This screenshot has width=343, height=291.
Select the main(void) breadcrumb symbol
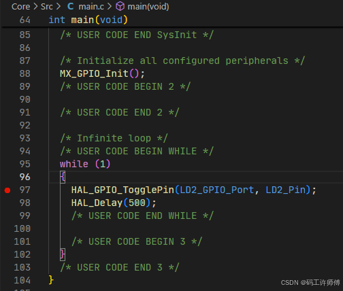[x=148, y=7]
